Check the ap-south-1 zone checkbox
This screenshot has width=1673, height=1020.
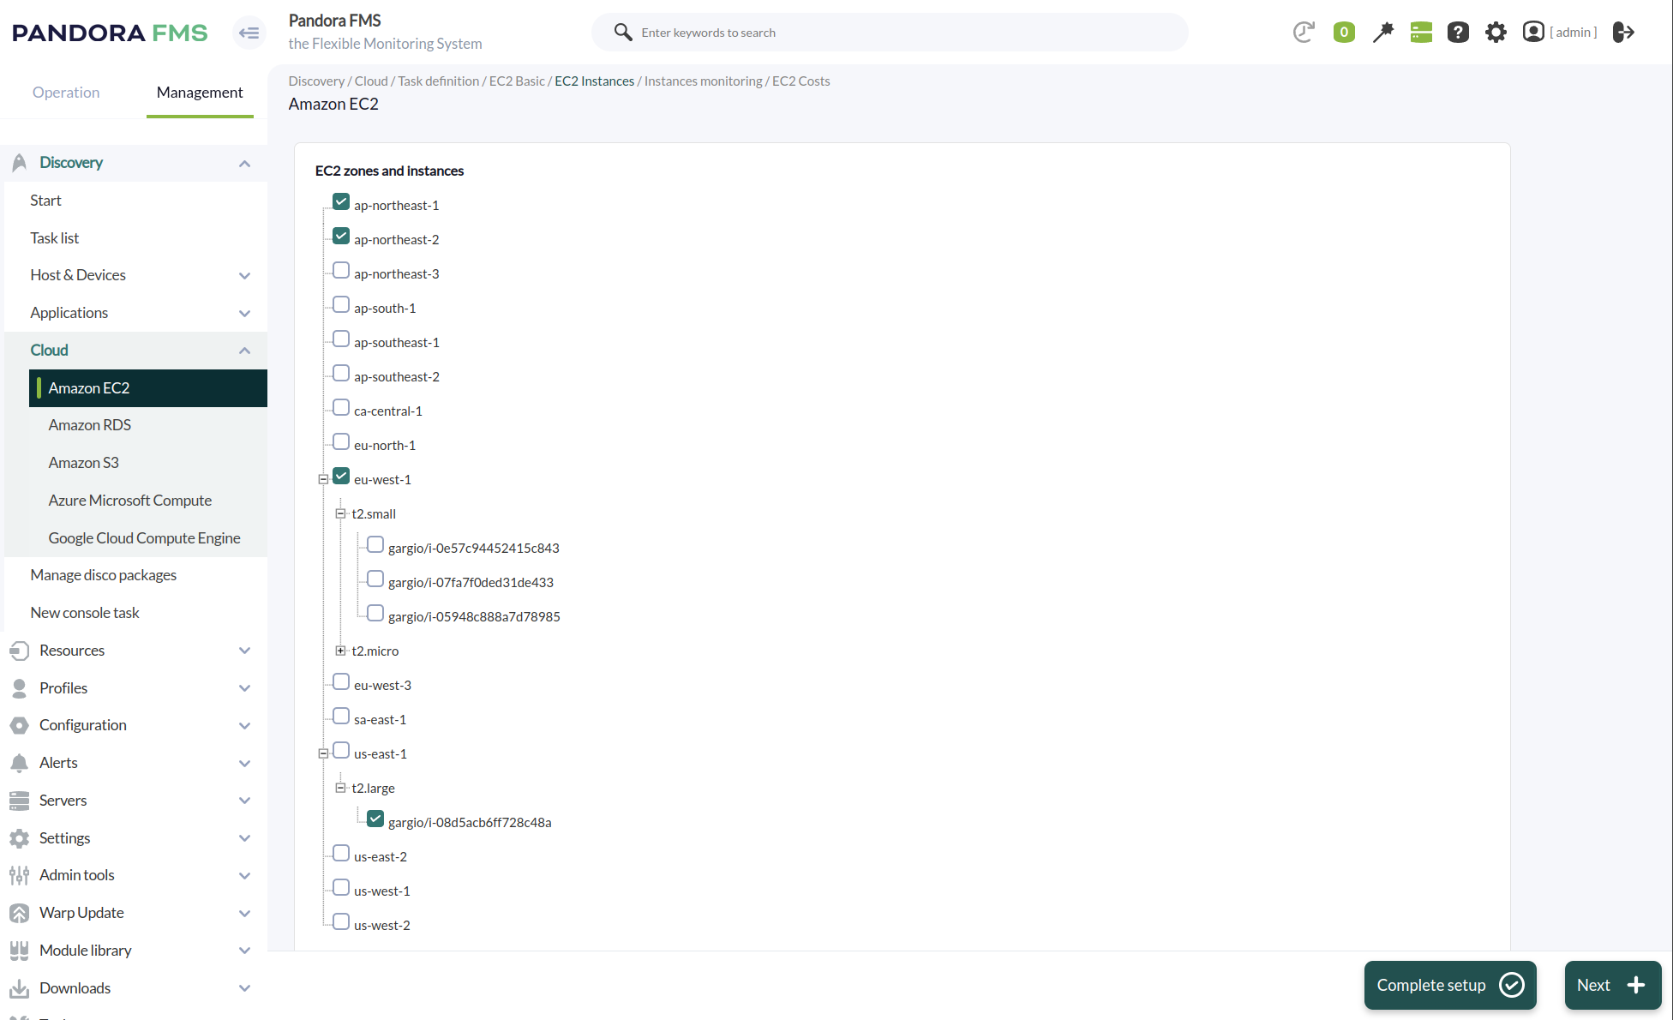coord(341,303)
